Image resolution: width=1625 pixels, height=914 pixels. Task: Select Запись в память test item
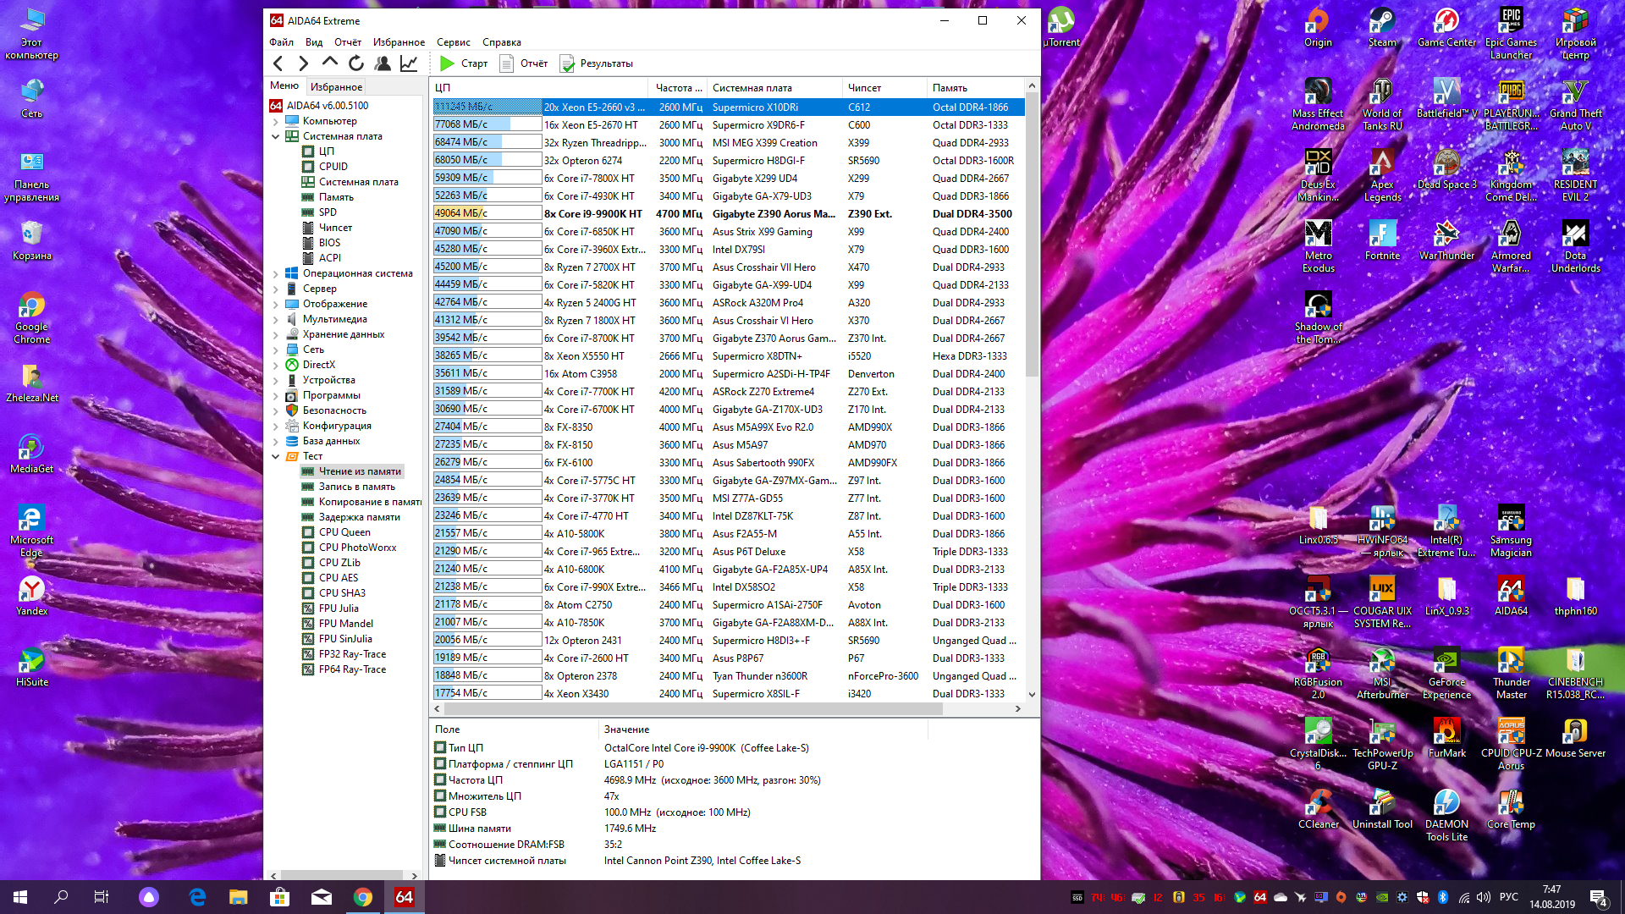point(356,487)
